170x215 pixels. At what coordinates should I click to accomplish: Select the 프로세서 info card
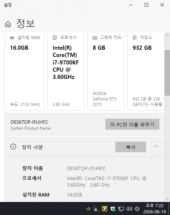66,71
